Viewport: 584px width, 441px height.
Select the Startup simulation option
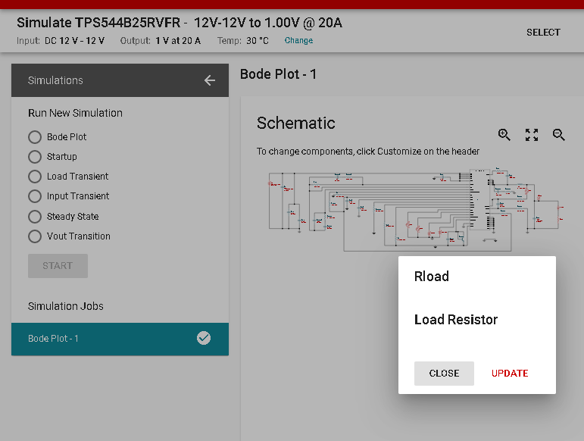(x=35, y=157)
